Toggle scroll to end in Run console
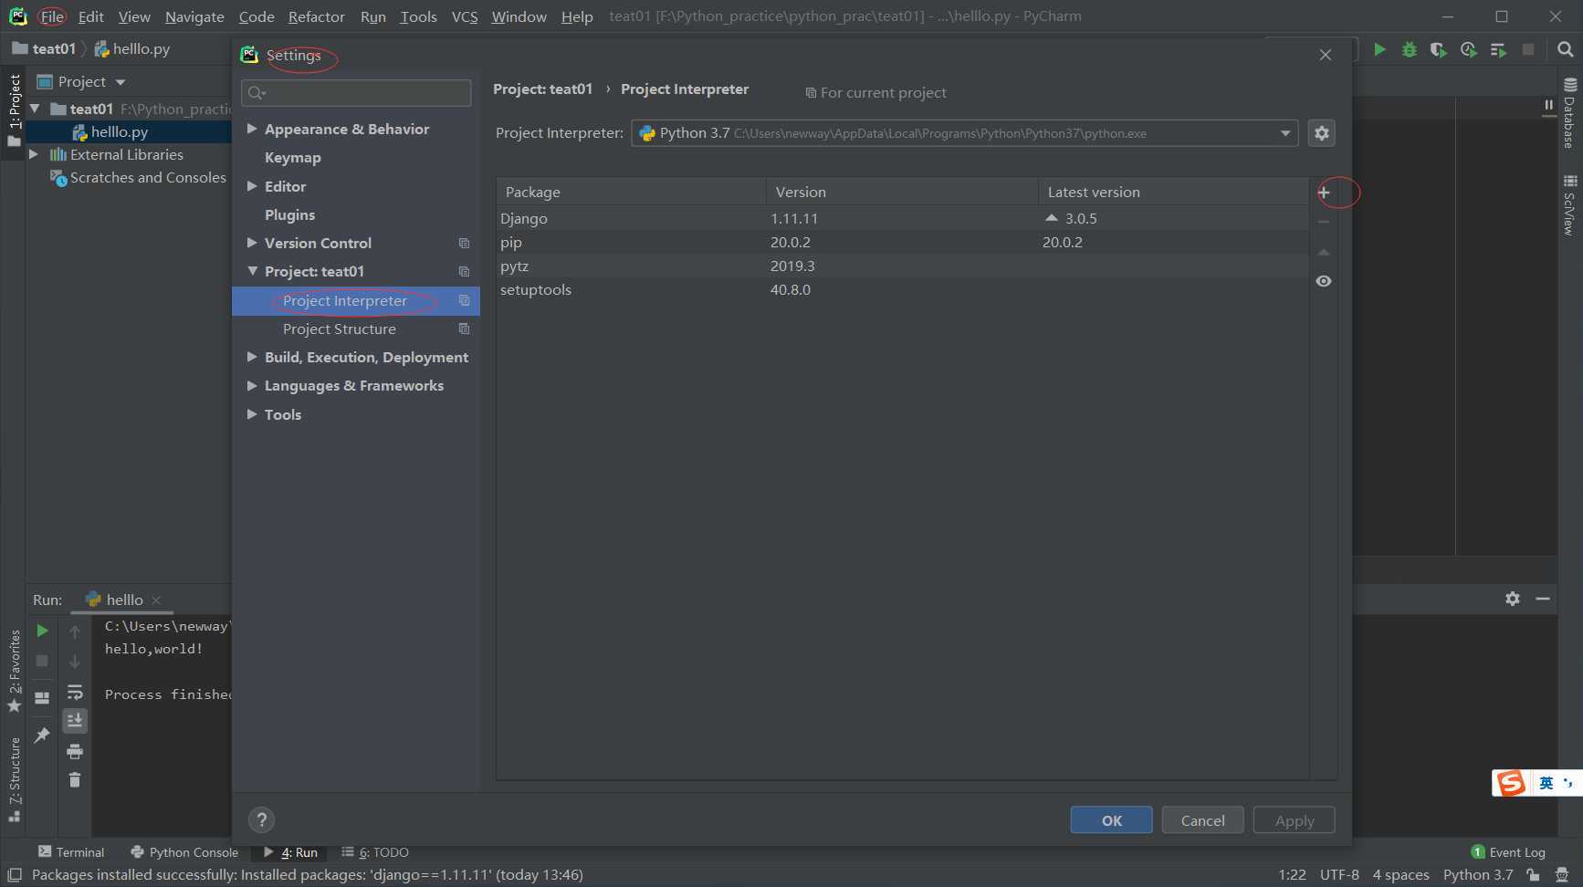1583x887 pixels. pyautogui.click(x=75, y=721)
